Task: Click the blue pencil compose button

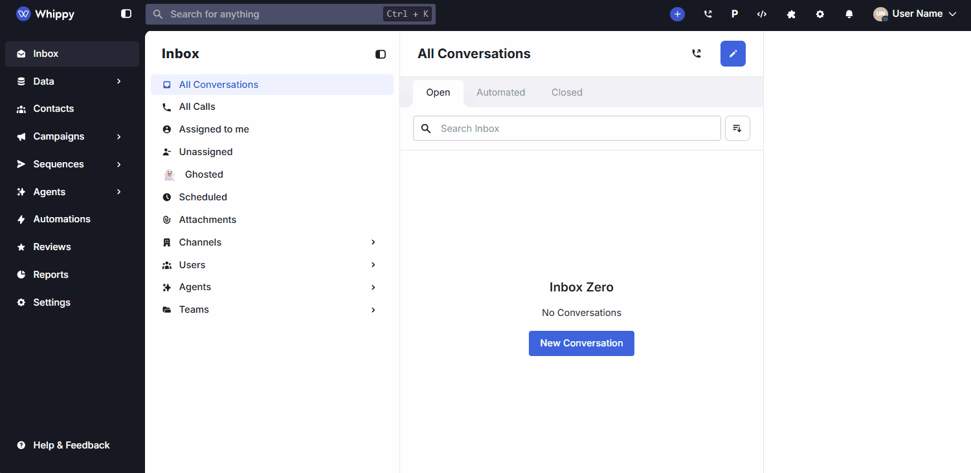Action: [733, 54]
